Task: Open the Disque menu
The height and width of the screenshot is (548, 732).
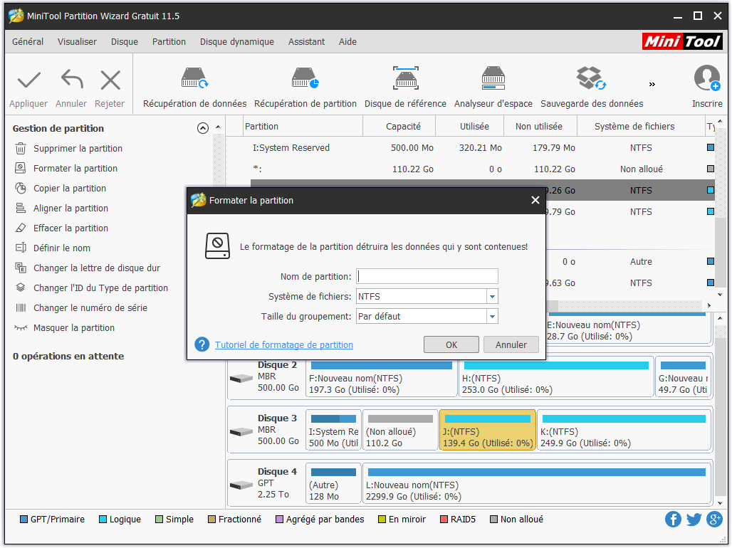Action: (x=124, y=41)
